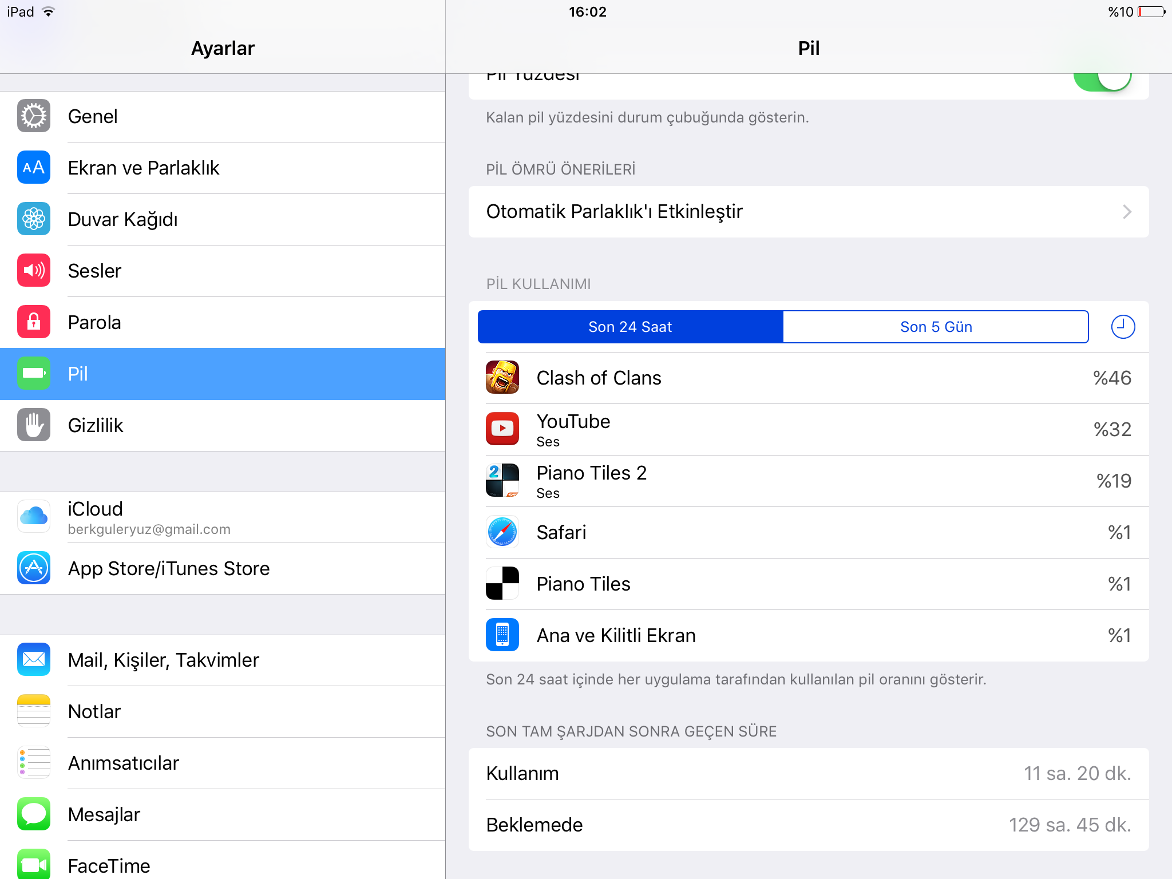Tap the Parola lock icon
Viewport: 1172px width, 879px height.
tap(34, 322)
